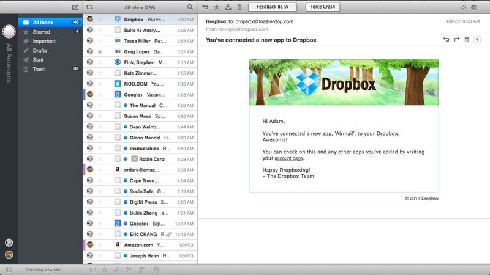
Task: Star the Dropbox message in the list
Action: coord(100,20)
